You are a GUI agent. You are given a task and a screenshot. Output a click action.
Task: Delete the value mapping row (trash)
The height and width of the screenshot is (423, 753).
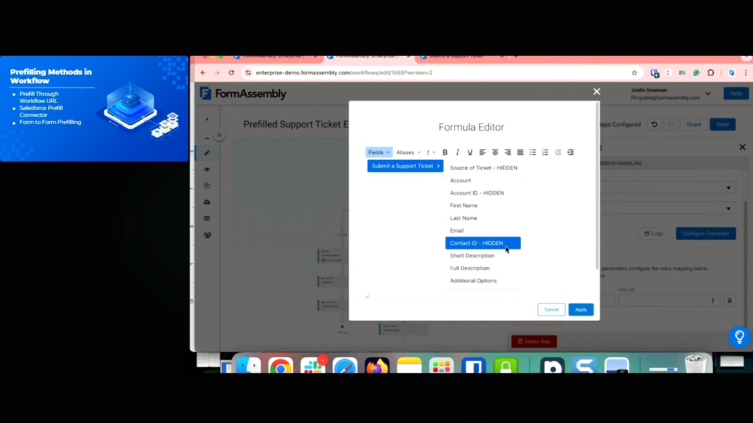coord(729,301)
